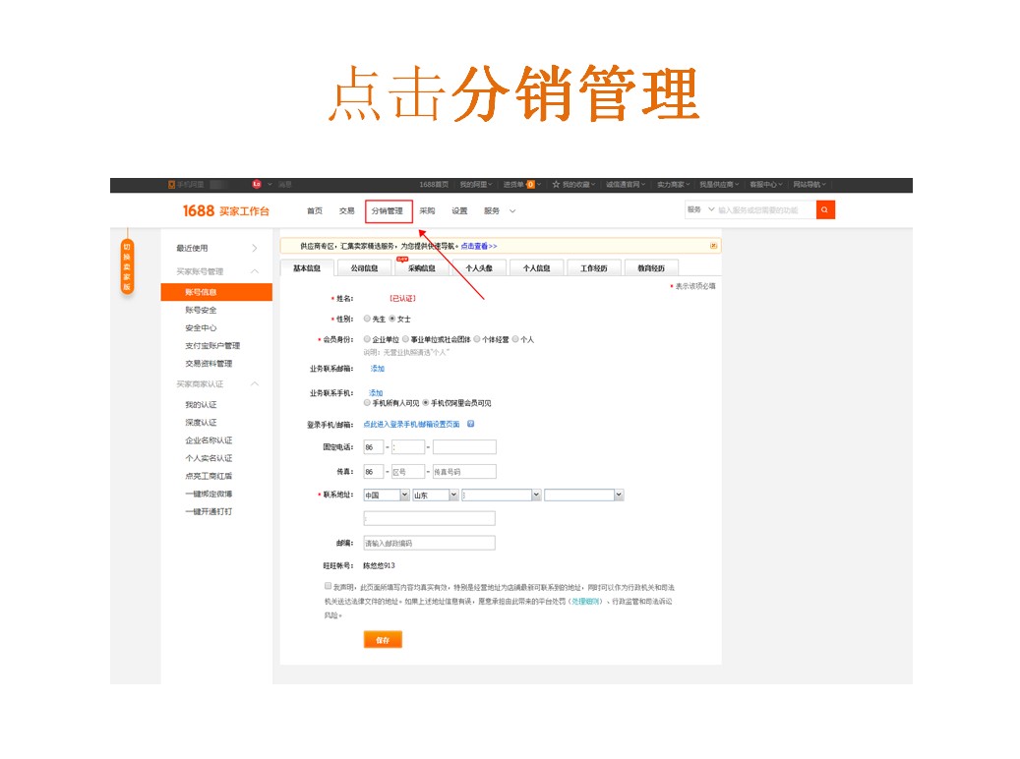The image size is (1020, 759).
Task: Switch to the 公司信息 tab
Action: tap(363, 267)
